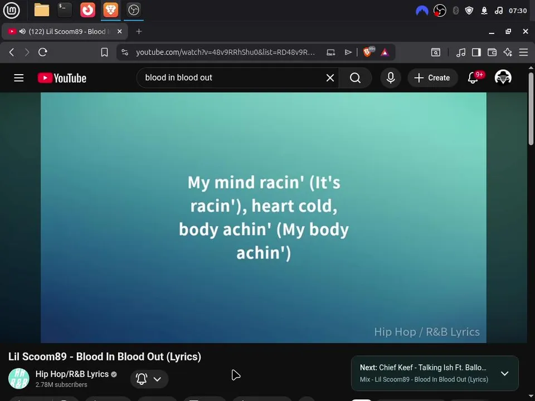The height and width of the screenshot is (401, 535).
Task: Toggle the browser sidebar panel
Action: [x=476, y=52]
